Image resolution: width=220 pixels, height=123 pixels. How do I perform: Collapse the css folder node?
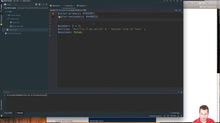coord(5,12)
